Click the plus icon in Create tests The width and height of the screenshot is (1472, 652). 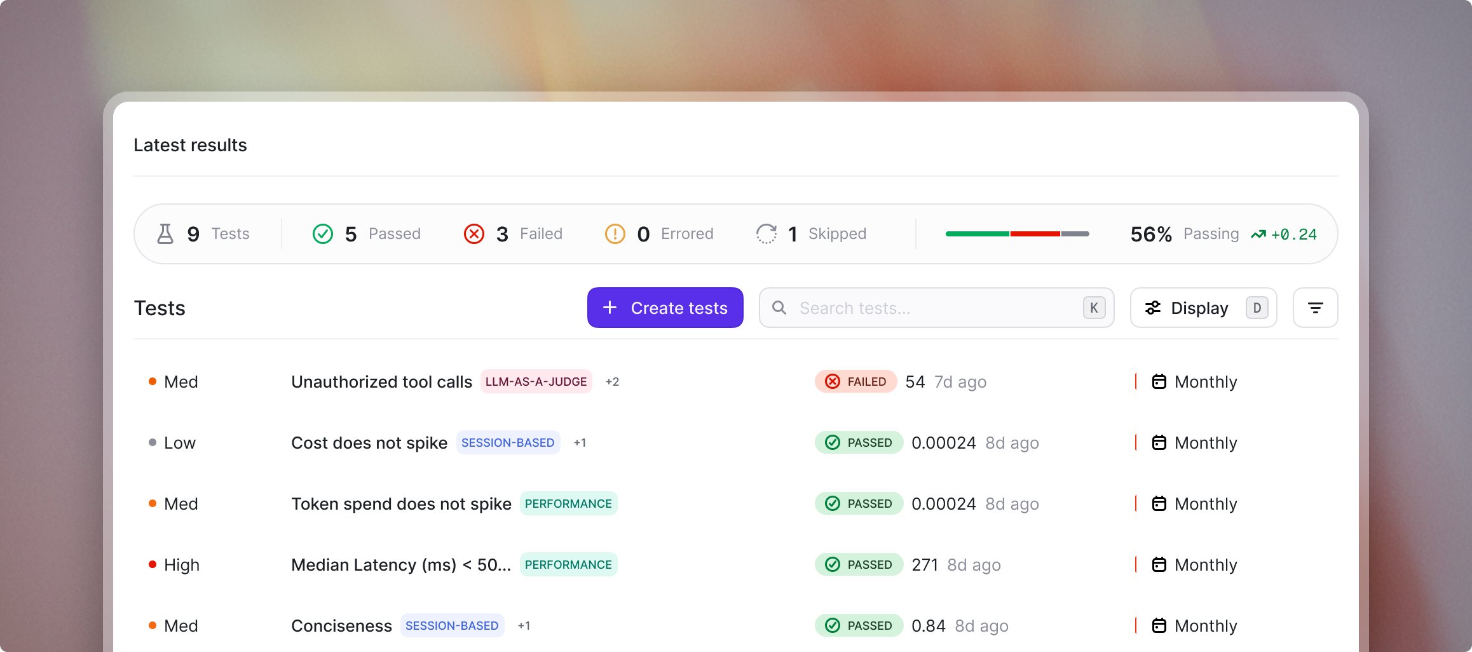[610, 308]
